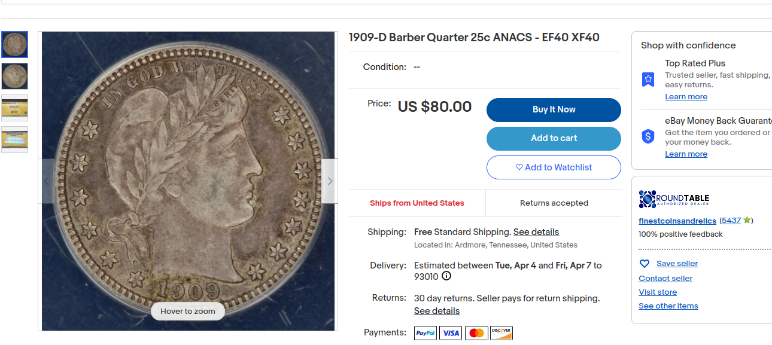Click the Roundtable Authorized Dealer logo
Image resolution: width=772 pixels, height=345 pixels.
click(674, 200)
